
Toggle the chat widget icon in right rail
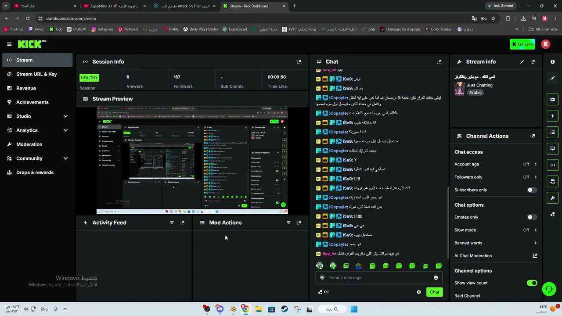point(553,148)
